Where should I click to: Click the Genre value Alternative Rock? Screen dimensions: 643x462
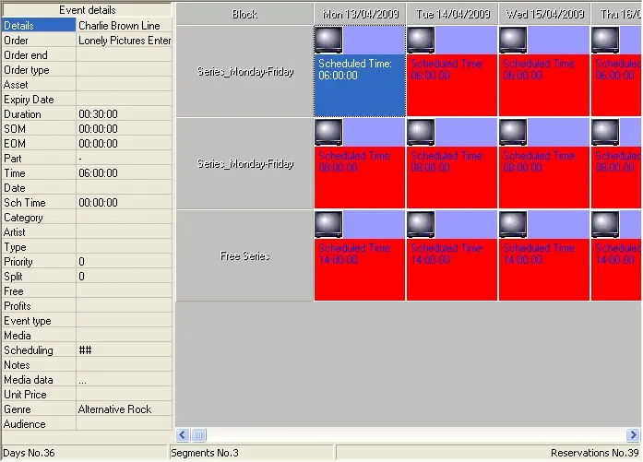[125, 409]
